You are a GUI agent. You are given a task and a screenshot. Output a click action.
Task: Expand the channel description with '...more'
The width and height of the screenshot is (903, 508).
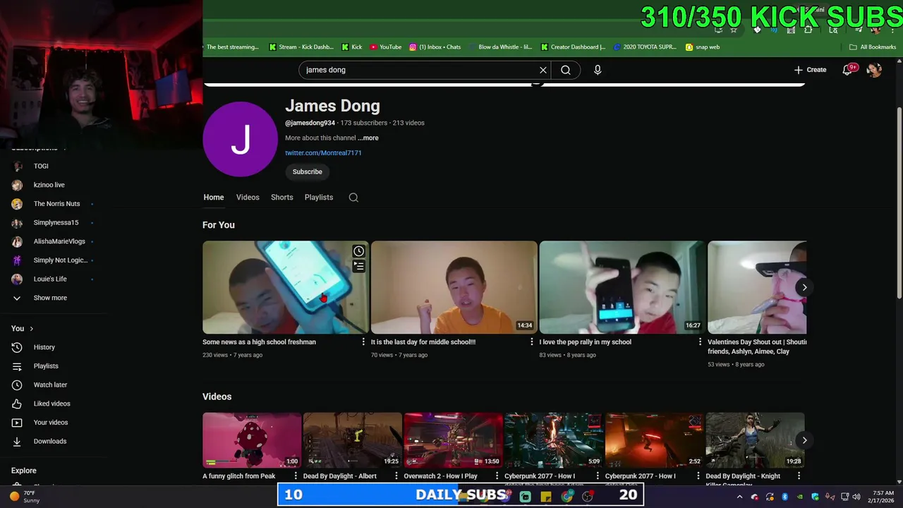[x=368, y=138]
